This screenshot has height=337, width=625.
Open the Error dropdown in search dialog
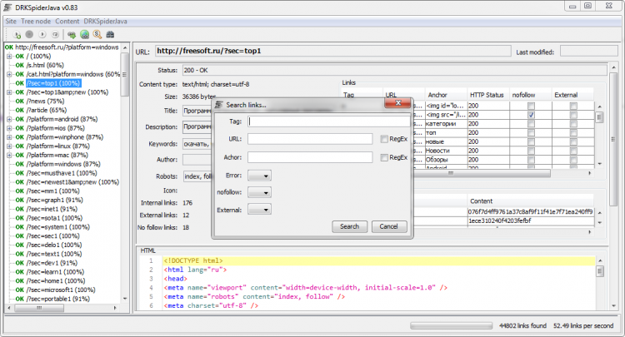tap(259, 175)
